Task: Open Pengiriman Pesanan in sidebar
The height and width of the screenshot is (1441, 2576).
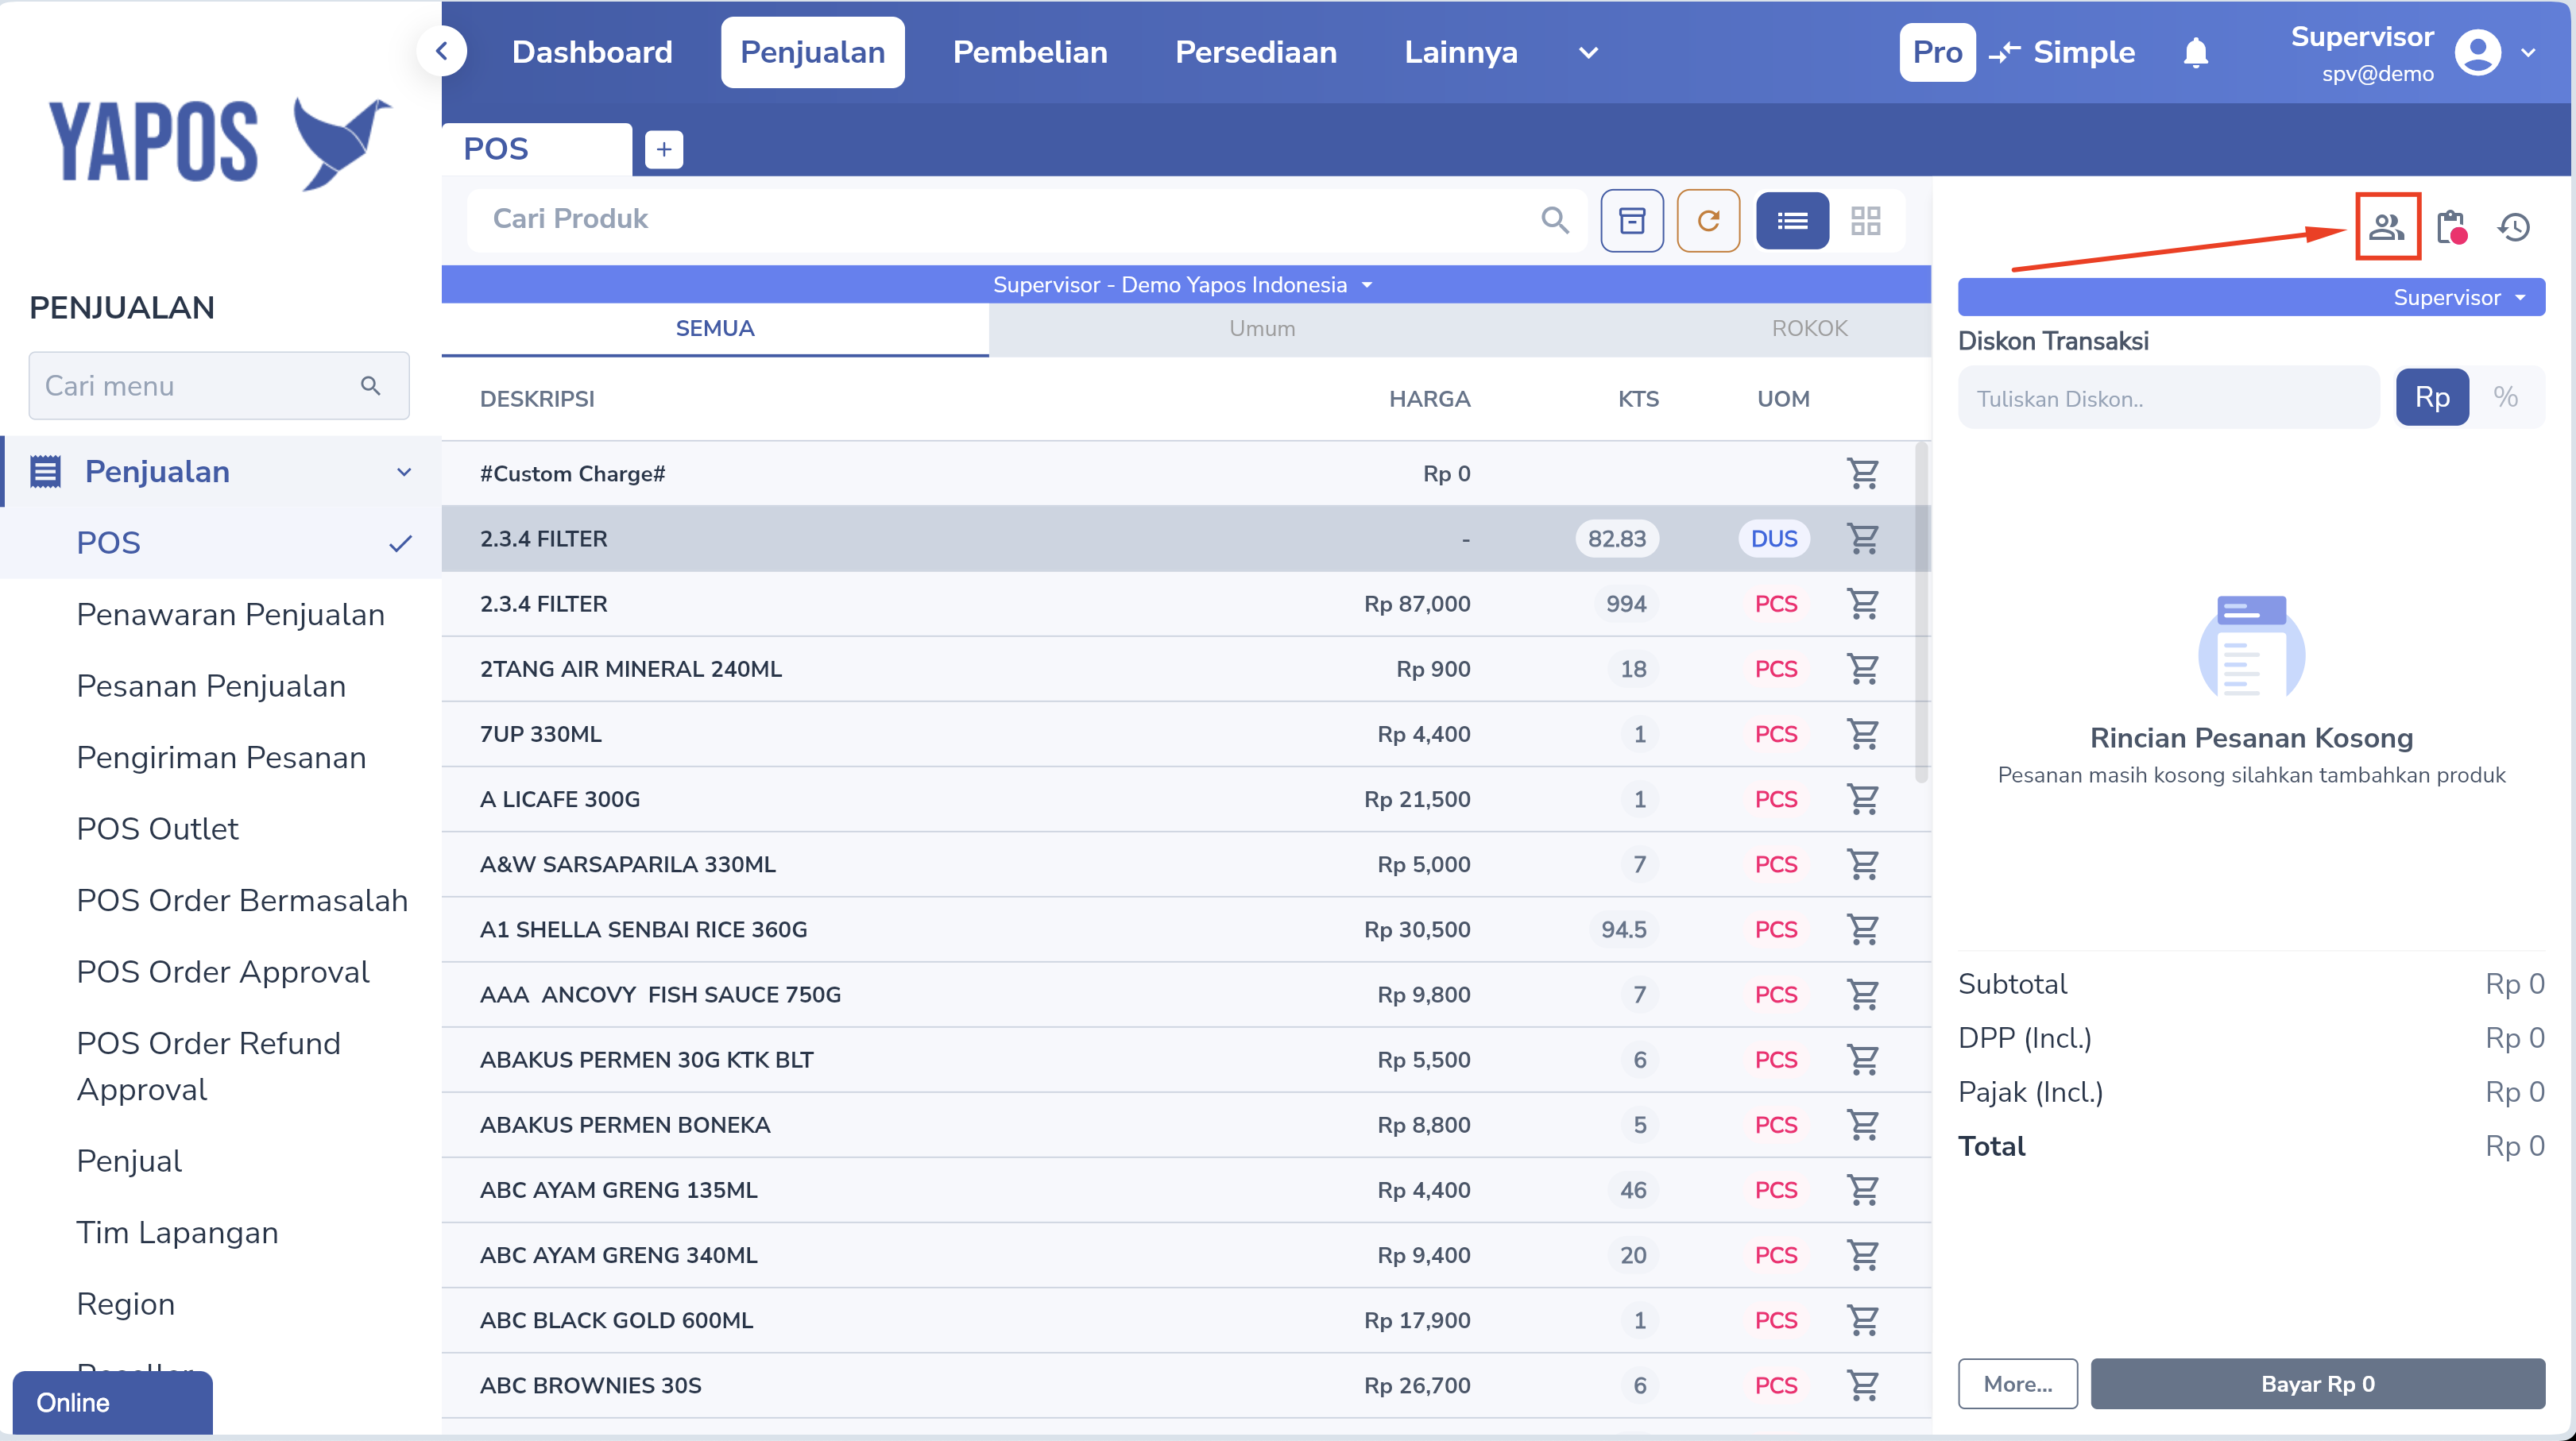Action: pyautogui.click(x=221, y=757)
